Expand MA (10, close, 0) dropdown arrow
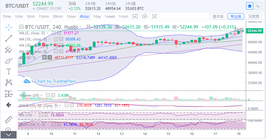The height and width of the screenshot is (139, 266). point(49,39)
